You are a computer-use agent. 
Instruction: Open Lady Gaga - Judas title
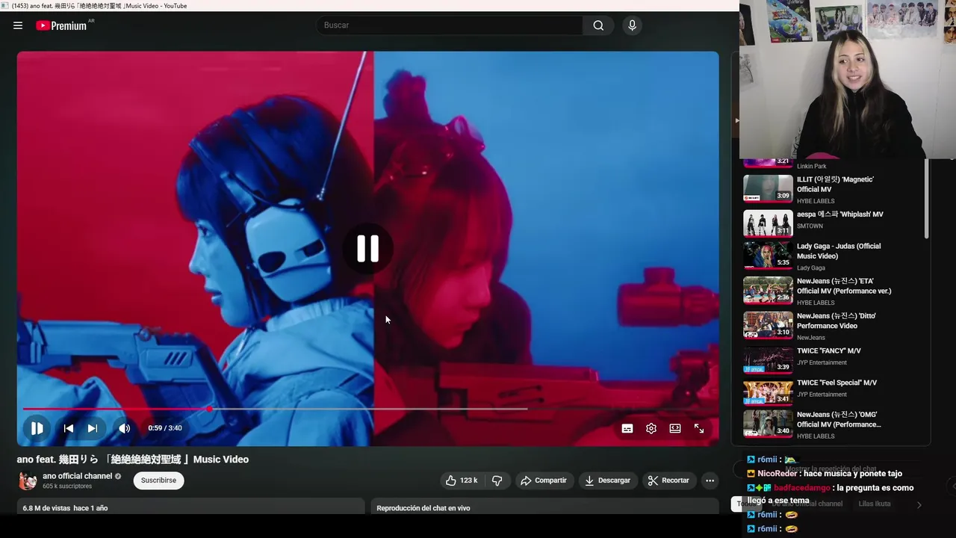click(839, 251)
